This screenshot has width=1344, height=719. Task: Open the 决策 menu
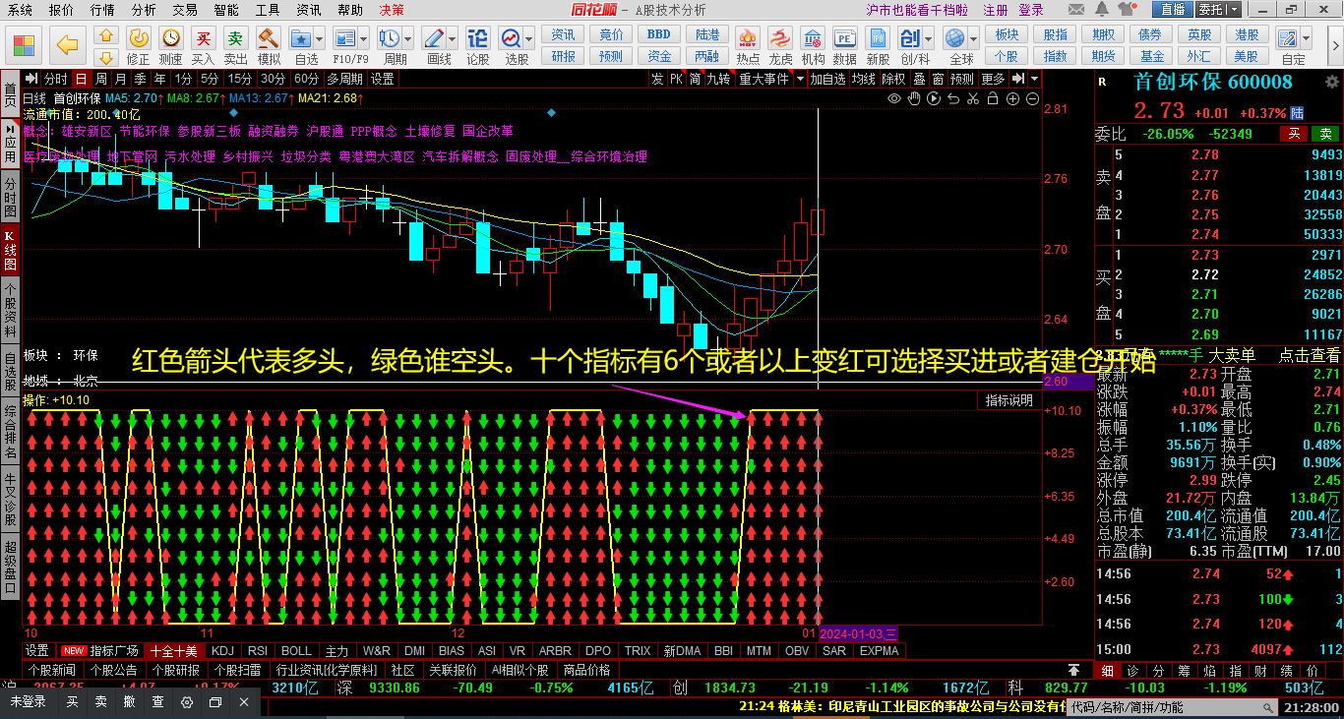click(x=392, y=10)
